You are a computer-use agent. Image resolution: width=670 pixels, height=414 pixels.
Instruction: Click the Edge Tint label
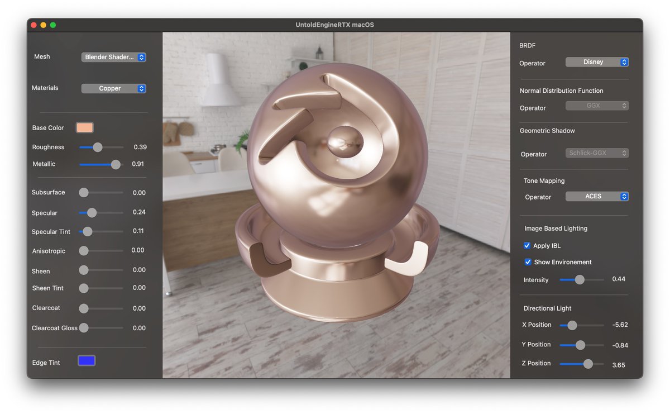coord(46,363)
